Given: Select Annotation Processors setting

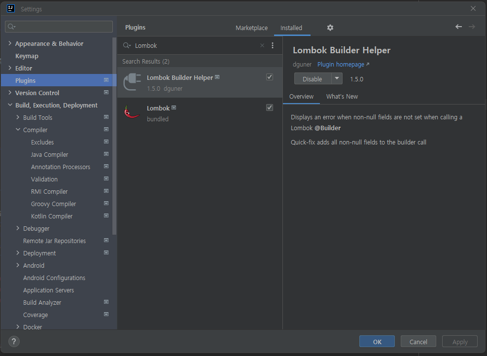Looking at the screenshot, I should [61, 167].
